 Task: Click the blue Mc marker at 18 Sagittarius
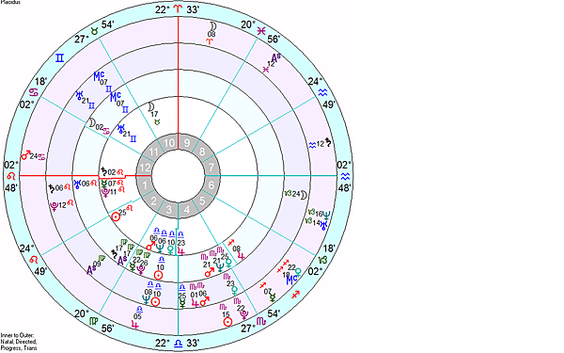pos(292,280)
